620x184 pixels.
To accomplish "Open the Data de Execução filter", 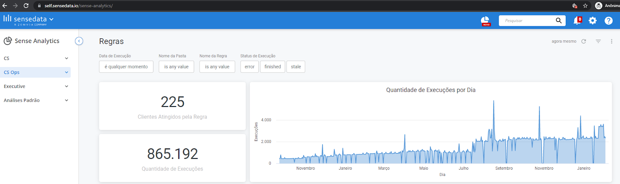I will pyautogui.click(x=126, y=67).
